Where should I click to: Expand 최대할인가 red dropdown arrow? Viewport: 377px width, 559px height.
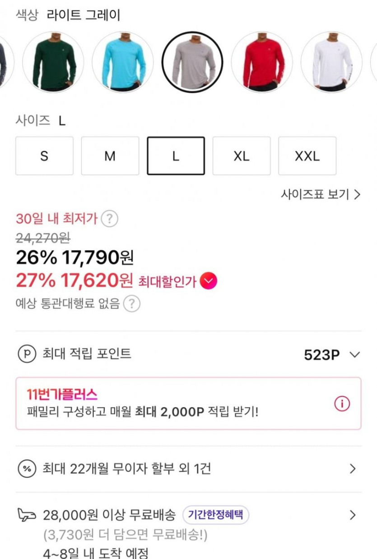click(x=208, y=282)
